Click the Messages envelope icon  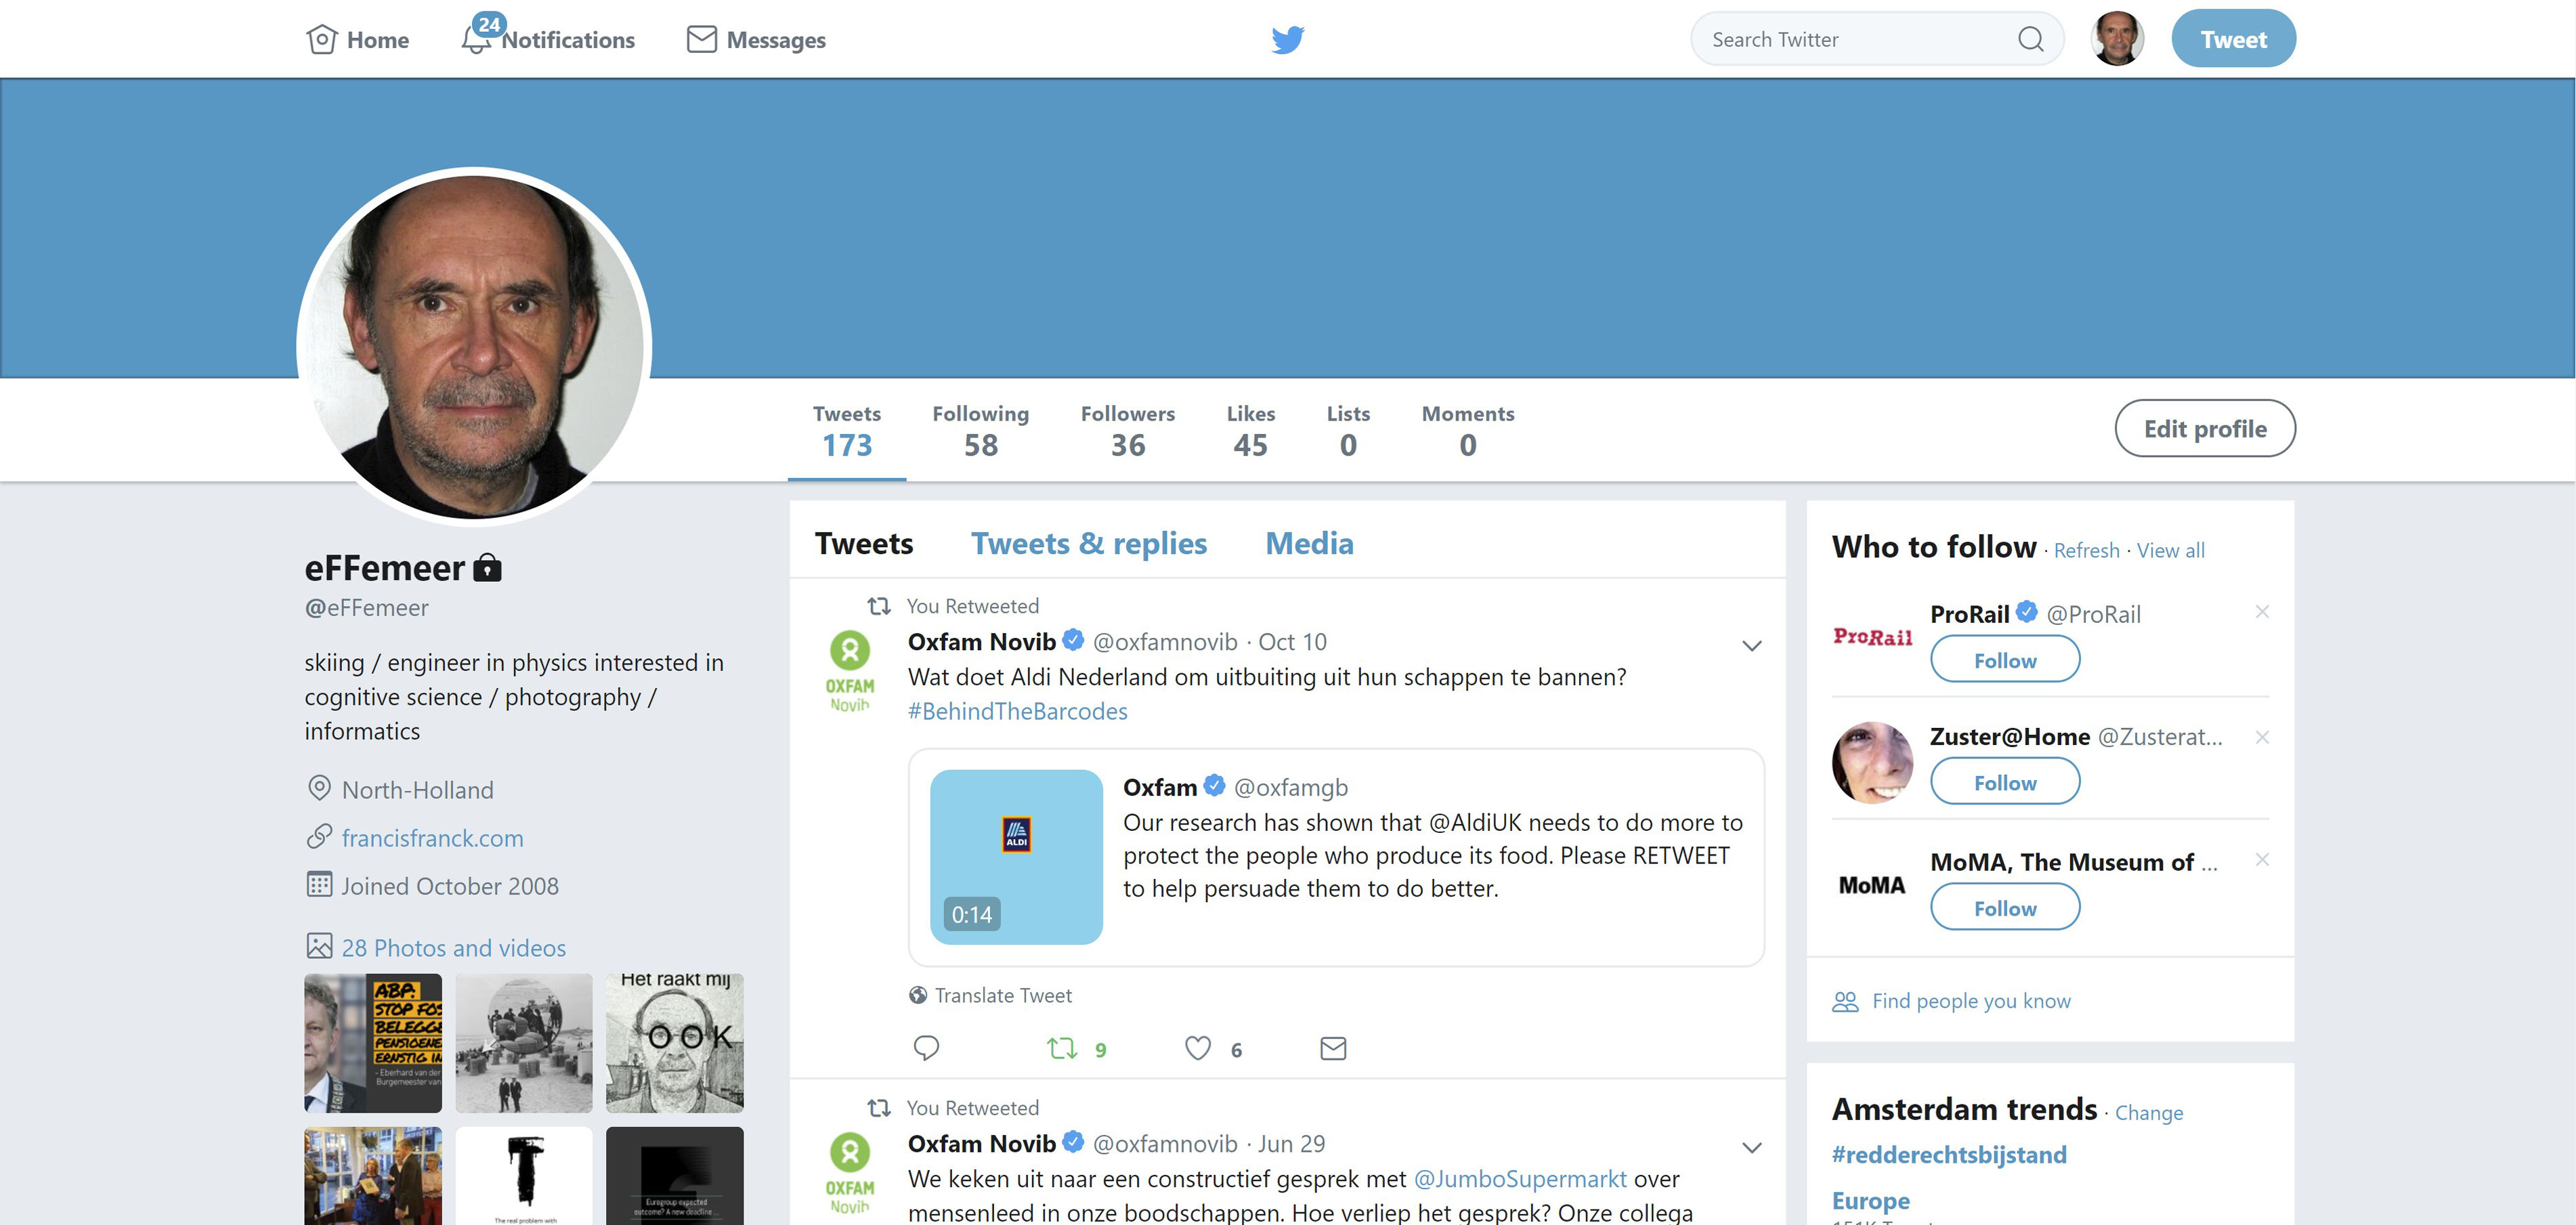[701, 39]
